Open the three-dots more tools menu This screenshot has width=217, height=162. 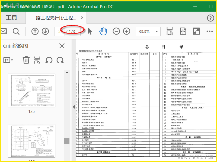[209, 31]
